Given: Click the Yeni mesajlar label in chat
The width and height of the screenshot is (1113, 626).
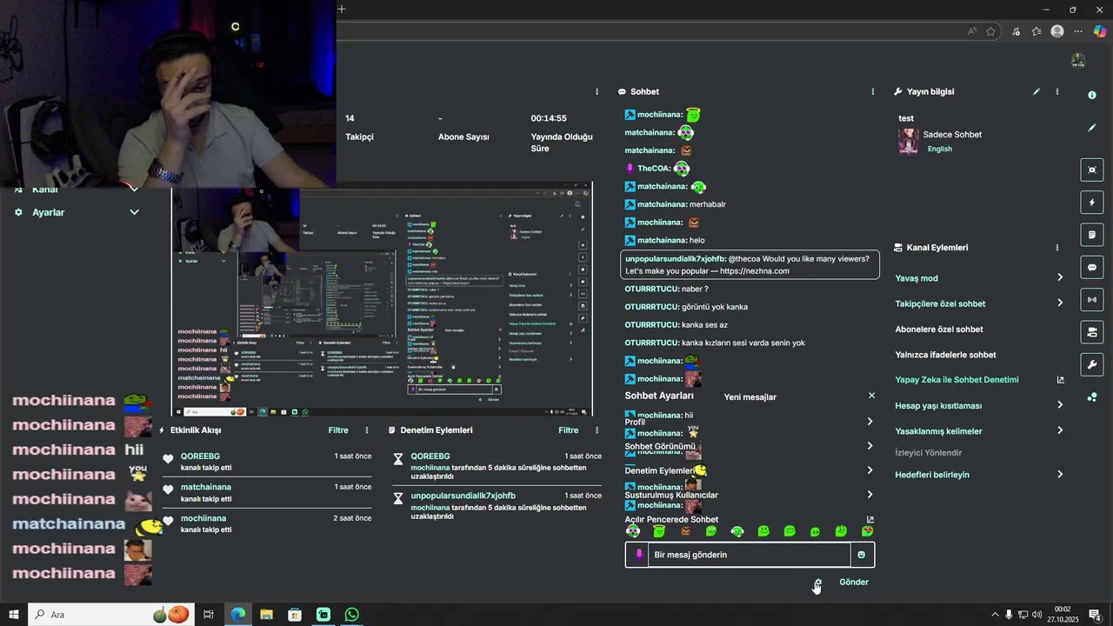Looking at the screenshot, I should [750, 397].
